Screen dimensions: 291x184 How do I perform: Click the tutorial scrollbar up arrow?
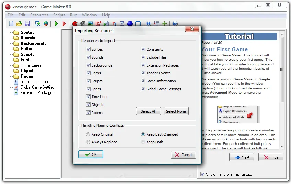tap(282, 34)
